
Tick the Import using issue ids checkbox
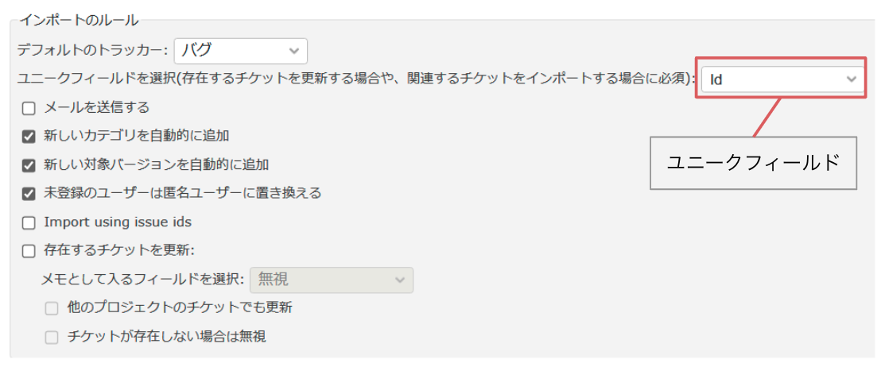[29, 222]
